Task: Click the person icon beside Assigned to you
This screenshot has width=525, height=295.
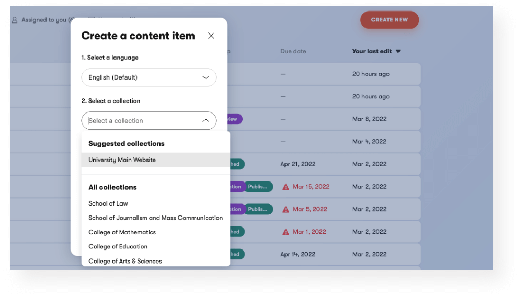Action: (15, 20)
